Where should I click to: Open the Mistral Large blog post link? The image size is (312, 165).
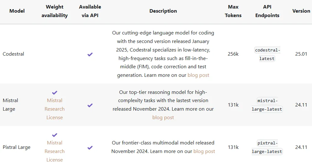[x=163, y=118]
